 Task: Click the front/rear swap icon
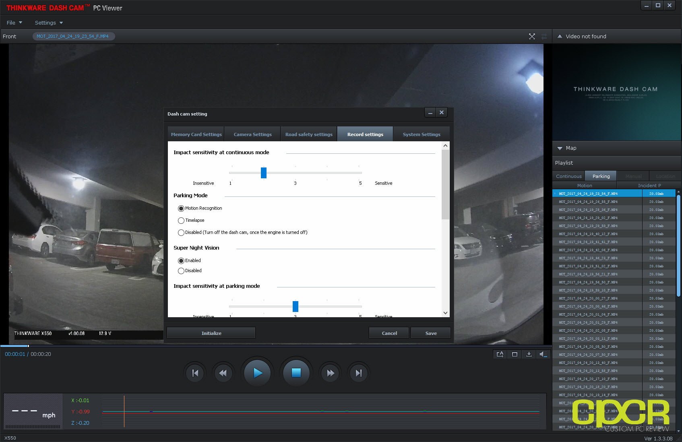tap(544, 36)
